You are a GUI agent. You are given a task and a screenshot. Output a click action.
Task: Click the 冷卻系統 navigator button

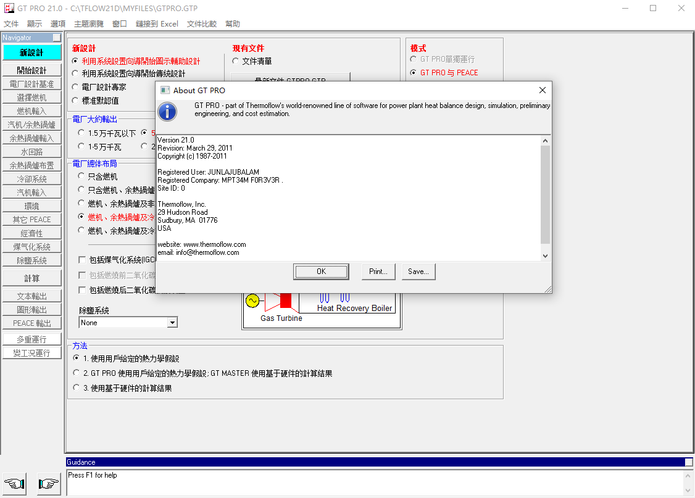tap(32, 178)
